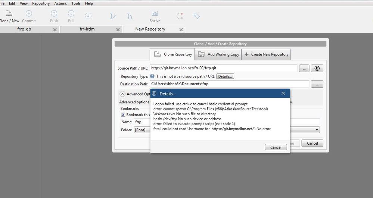The image size is (373, 198).
Task: Click the Source Path / URL field
Action: click(223, 68)
